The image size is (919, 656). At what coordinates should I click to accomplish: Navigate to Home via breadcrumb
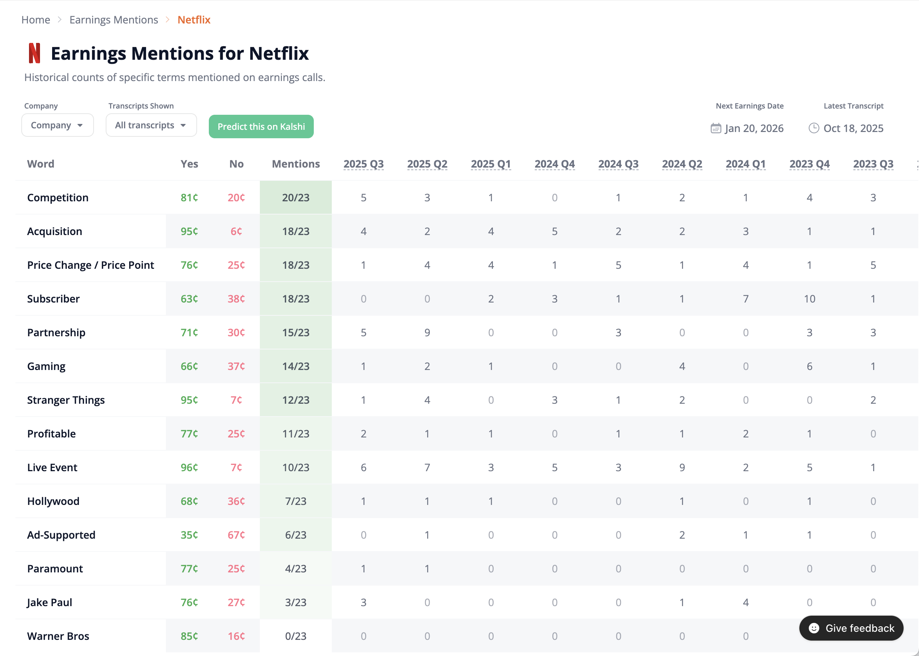coord(36,19)
